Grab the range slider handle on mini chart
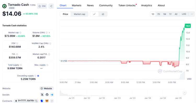 (x=185, y=93)
